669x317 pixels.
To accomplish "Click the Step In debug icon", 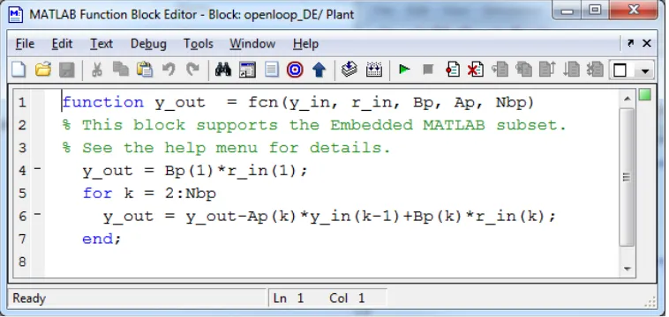I will click(x=524, y=70).
